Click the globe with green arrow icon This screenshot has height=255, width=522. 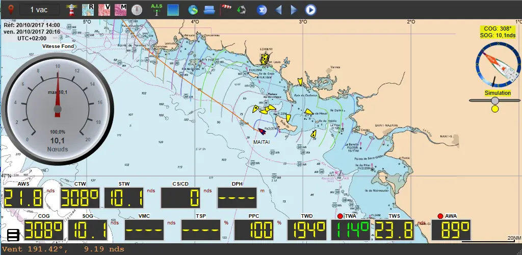tap(193, 10)
